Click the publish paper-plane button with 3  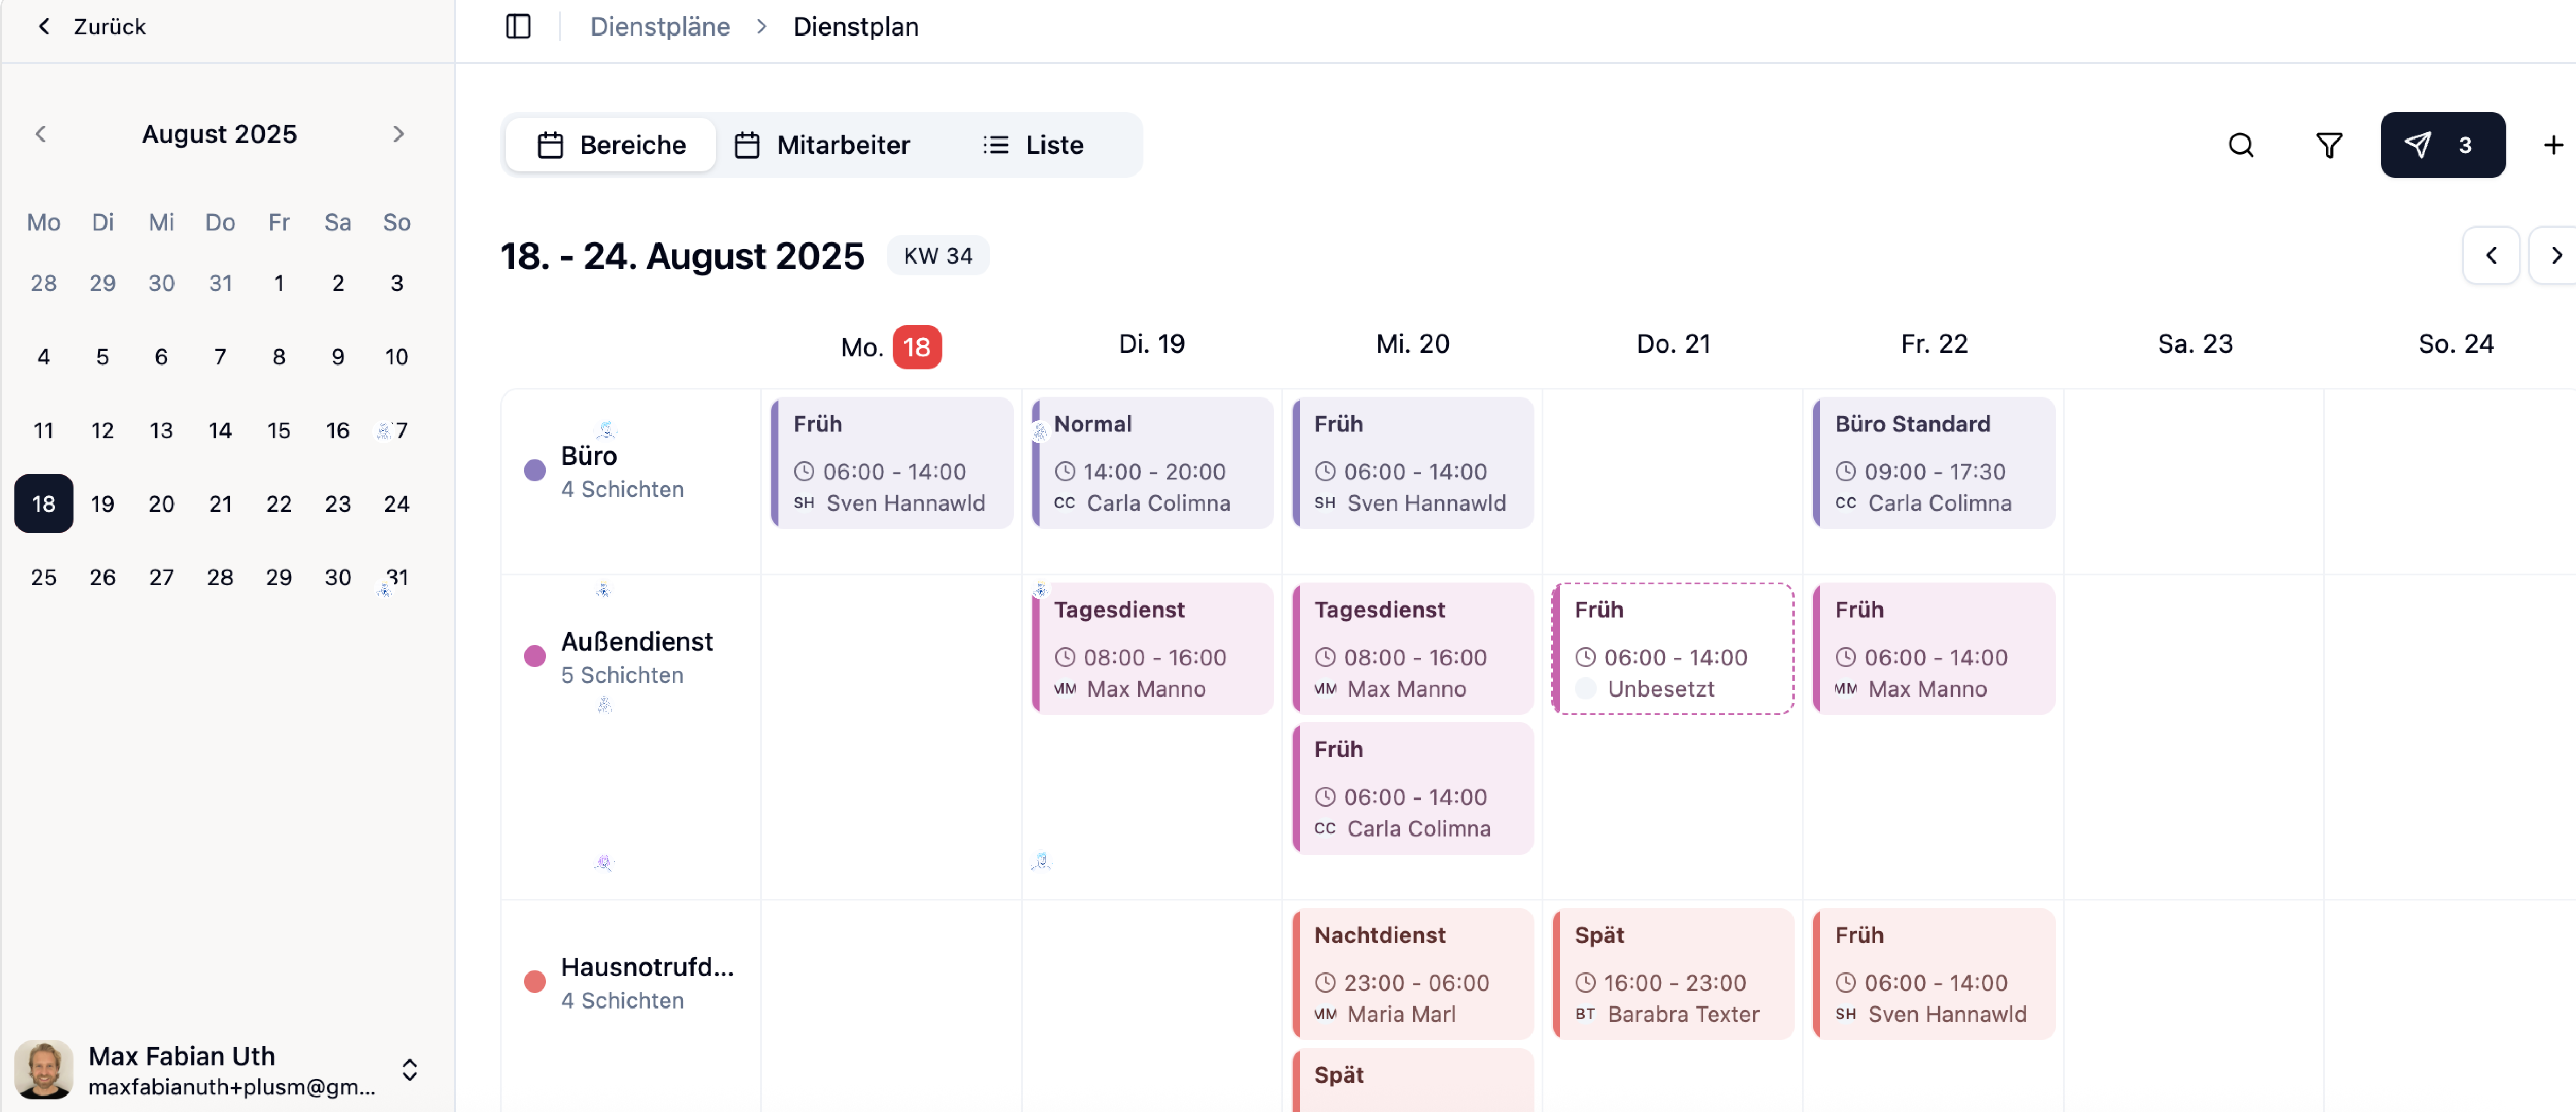click(x=2442, y=145)
